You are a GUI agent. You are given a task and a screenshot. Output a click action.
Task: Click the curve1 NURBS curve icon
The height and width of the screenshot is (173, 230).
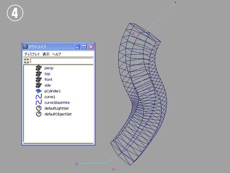[39, 97]
